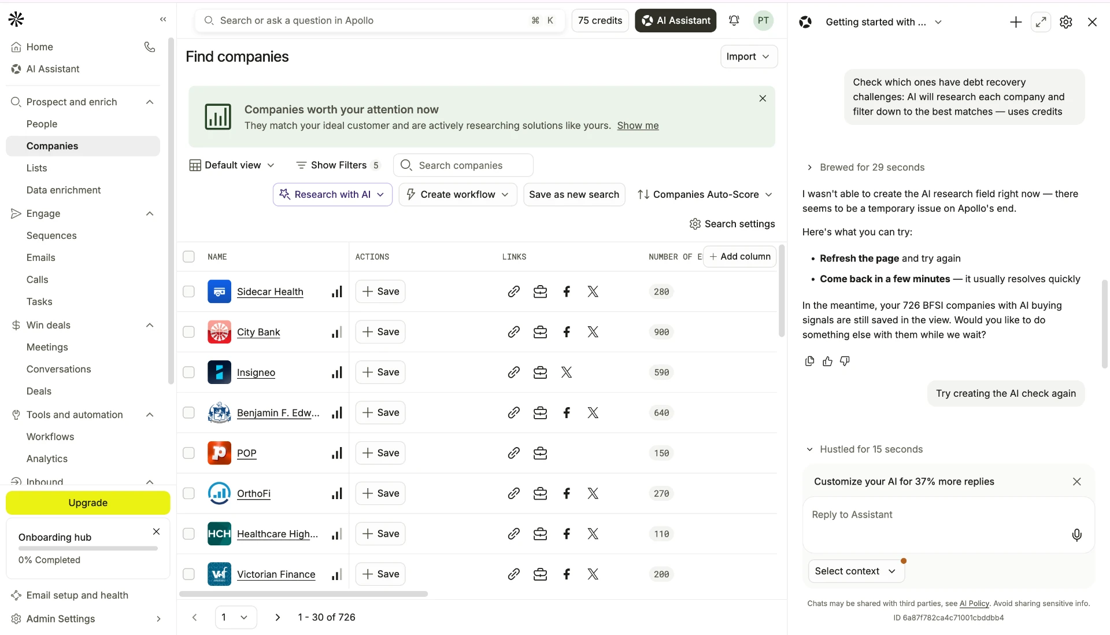The width and height of the screenshot is (1110, 635).
Task: Collapse Engage section
Action: coord(150,213)
